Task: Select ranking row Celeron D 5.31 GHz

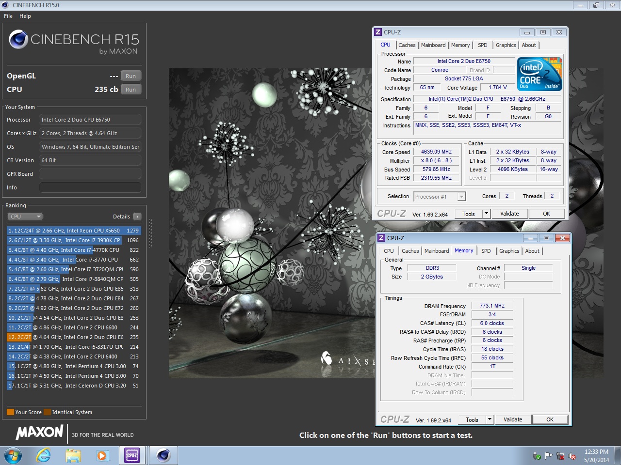Action: coord(73,386)
